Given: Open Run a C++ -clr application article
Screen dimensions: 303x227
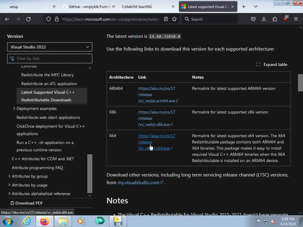Looking at the screenshot, I should (45, 146).
